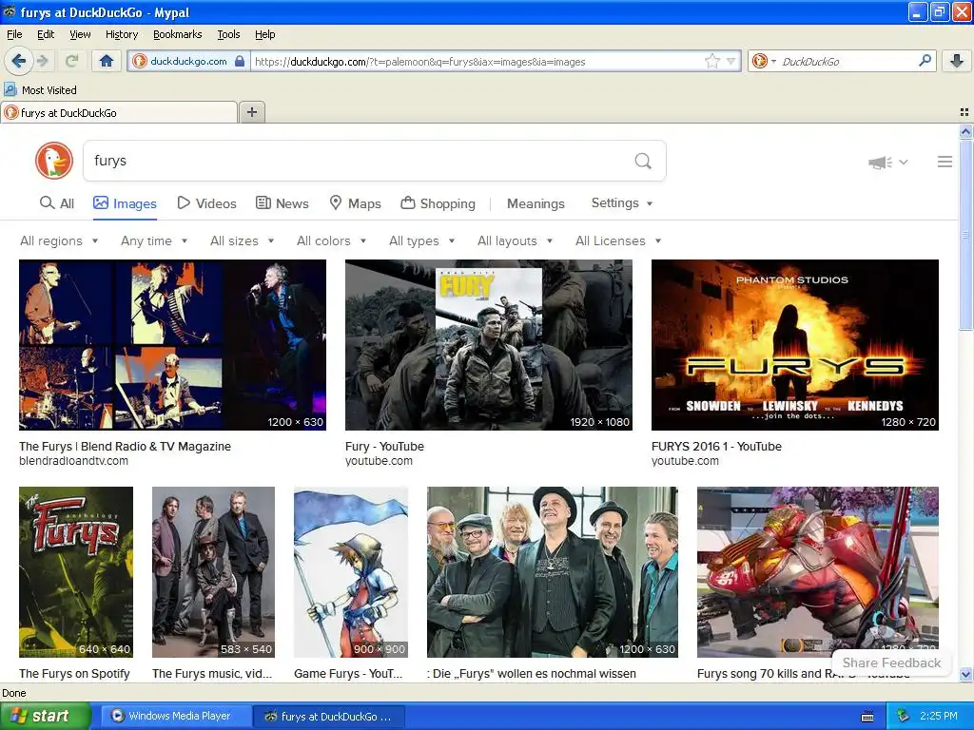Screen dimensions: 974x730
Task: Submit search using magnifier in search field
Action: (x=643, y=161)
